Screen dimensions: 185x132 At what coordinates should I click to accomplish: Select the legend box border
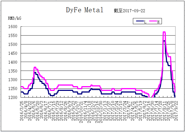(x=147, y=21)
